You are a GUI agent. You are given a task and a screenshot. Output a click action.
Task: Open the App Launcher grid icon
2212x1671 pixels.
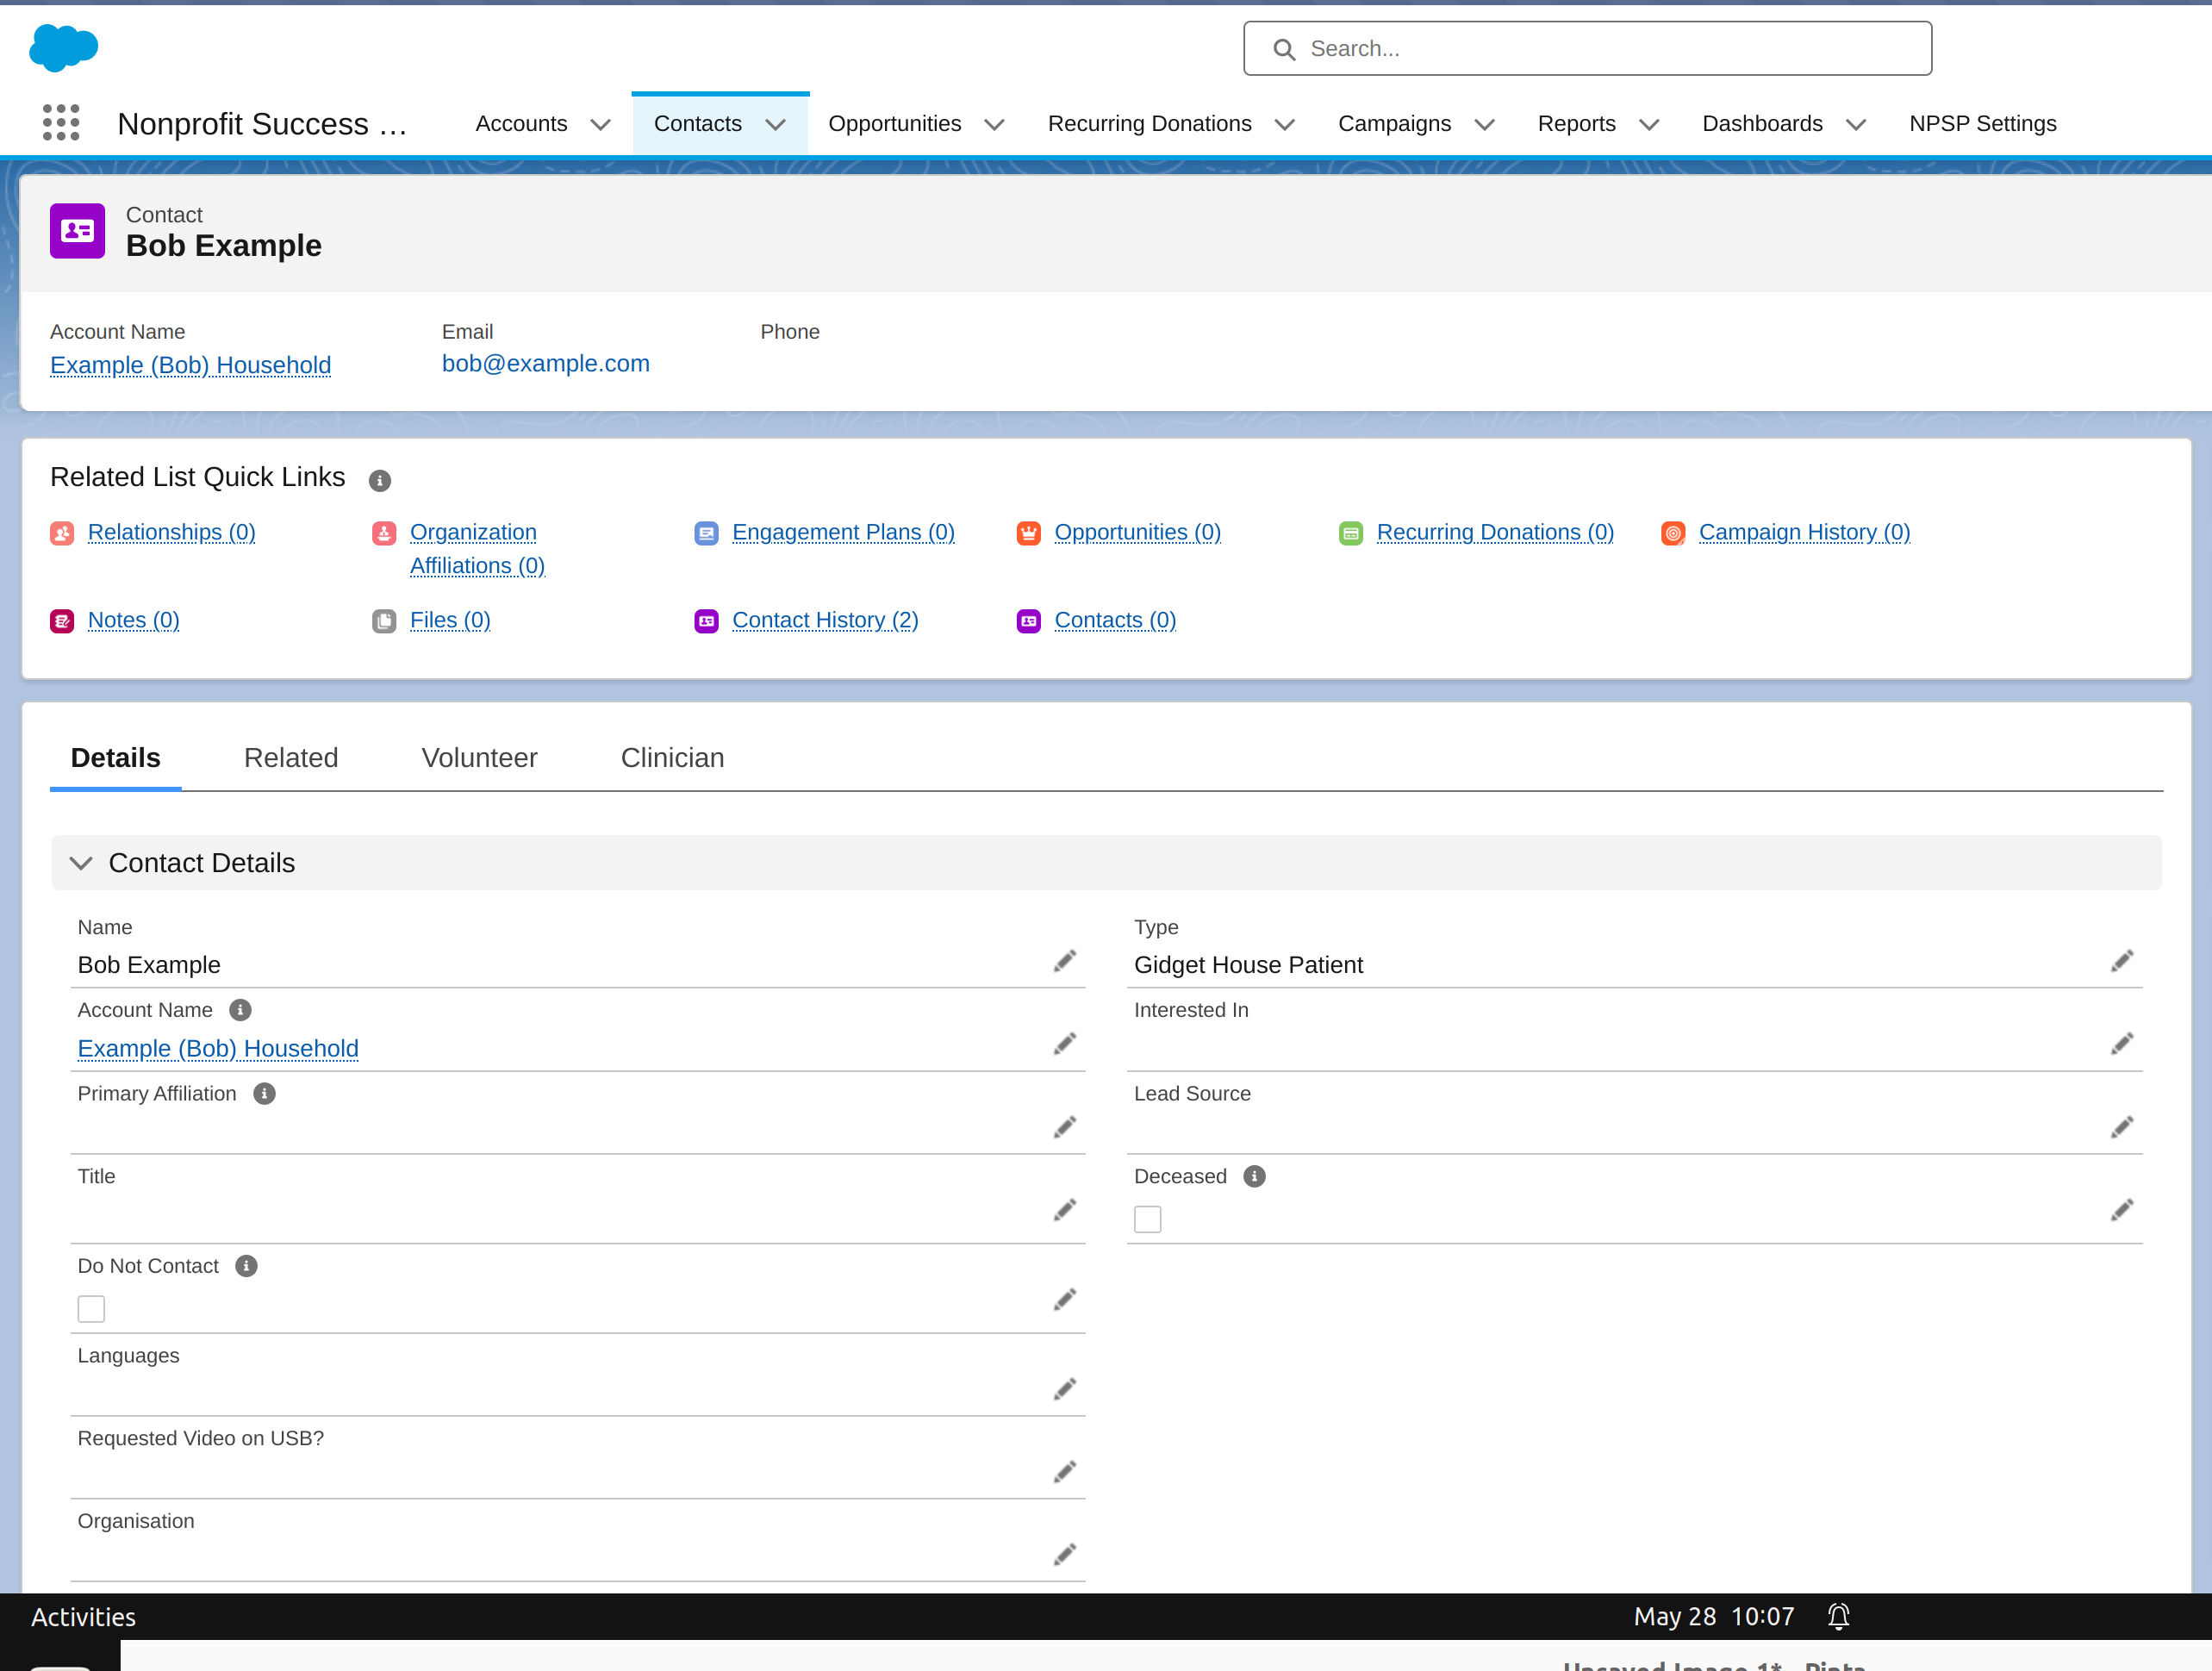(61, 123)
